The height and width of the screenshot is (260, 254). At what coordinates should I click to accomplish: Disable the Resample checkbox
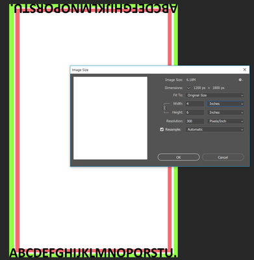[x=162, y=129]
